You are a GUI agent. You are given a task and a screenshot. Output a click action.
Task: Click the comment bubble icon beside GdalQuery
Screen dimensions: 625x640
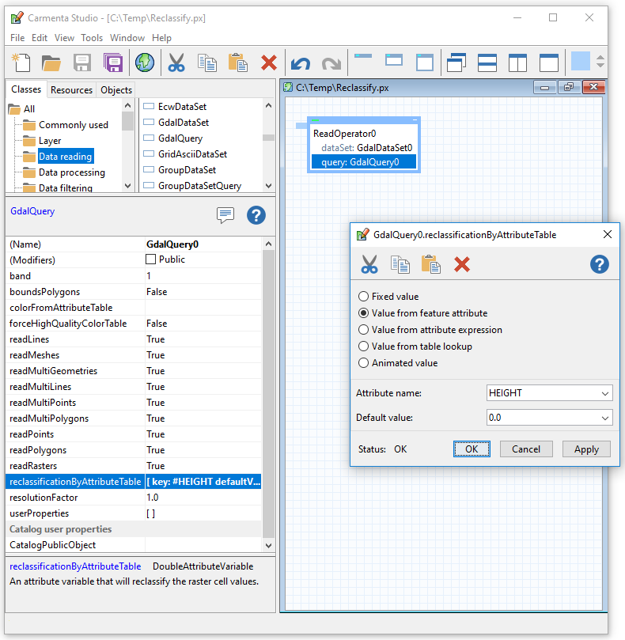click(225, 215)
